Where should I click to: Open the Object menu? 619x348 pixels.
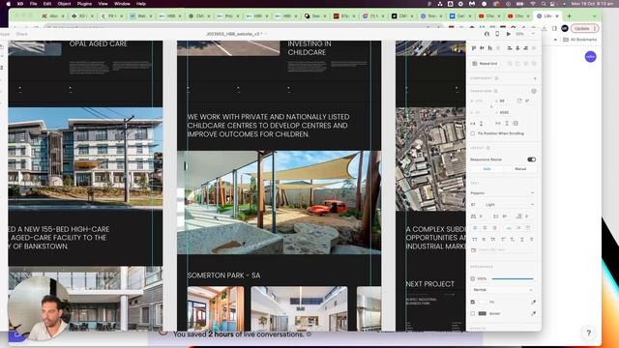click(64, 4)
